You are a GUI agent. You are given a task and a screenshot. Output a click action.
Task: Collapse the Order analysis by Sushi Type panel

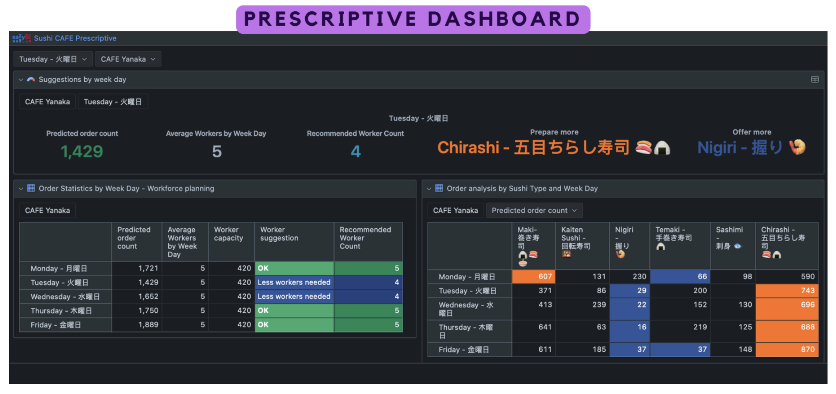(x=429, y=188)
